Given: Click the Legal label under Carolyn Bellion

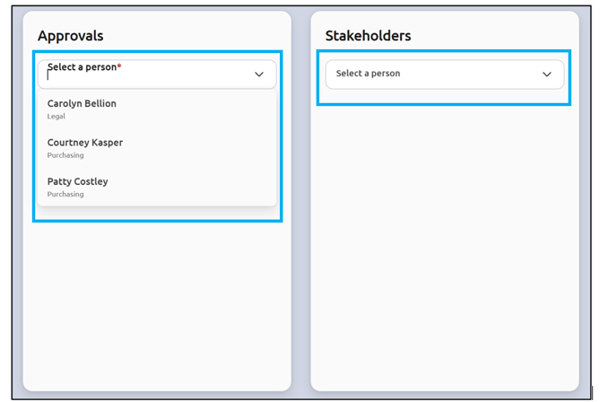Looking at the screenshot, I should (57, 117).
